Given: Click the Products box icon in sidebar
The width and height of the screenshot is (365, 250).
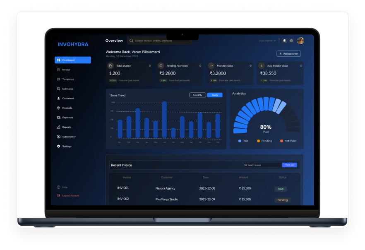Looking at the screenshot, I should pyautogui.click(x=59, y=108).
